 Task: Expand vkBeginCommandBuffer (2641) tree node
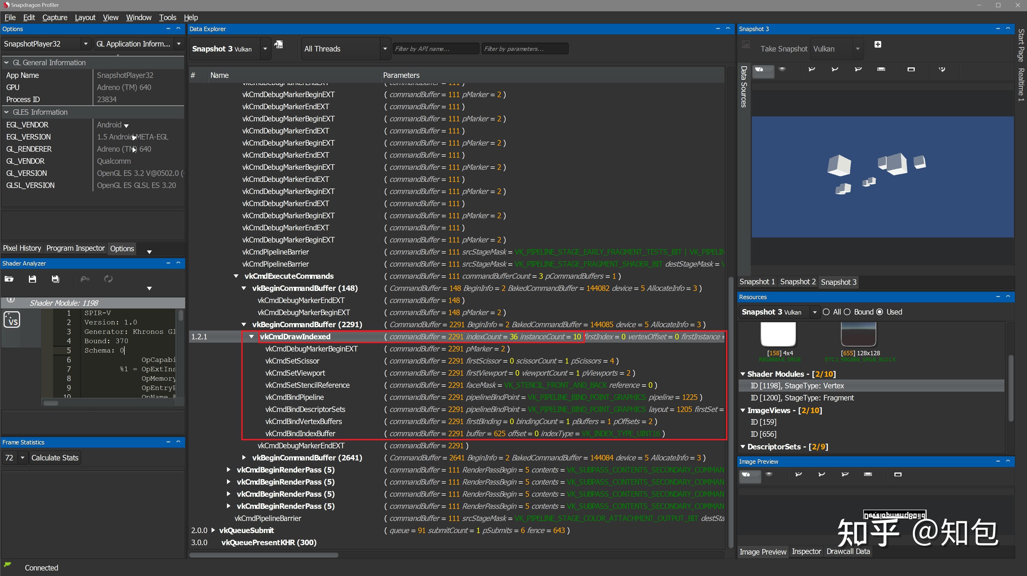244,458
